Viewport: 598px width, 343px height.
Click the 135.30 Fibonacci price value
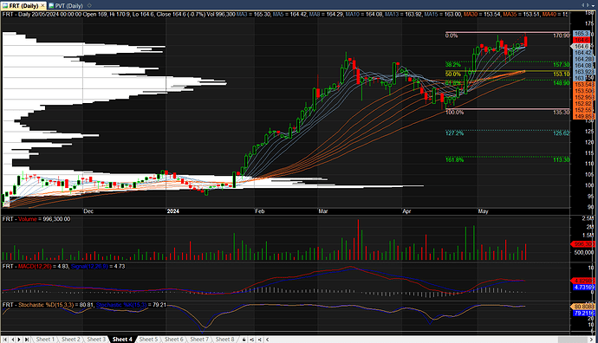point(561,113)
